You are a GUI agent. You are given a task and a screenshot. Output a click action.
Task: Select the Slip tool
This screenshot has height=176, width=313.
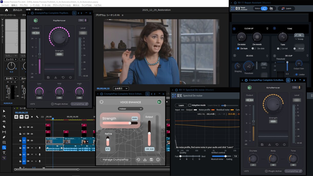tap(4, 132)
